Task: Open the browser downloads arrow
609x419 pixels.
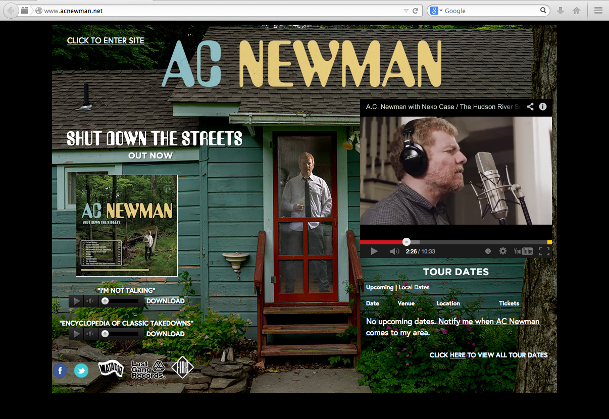Action: [x=560, y=11]
